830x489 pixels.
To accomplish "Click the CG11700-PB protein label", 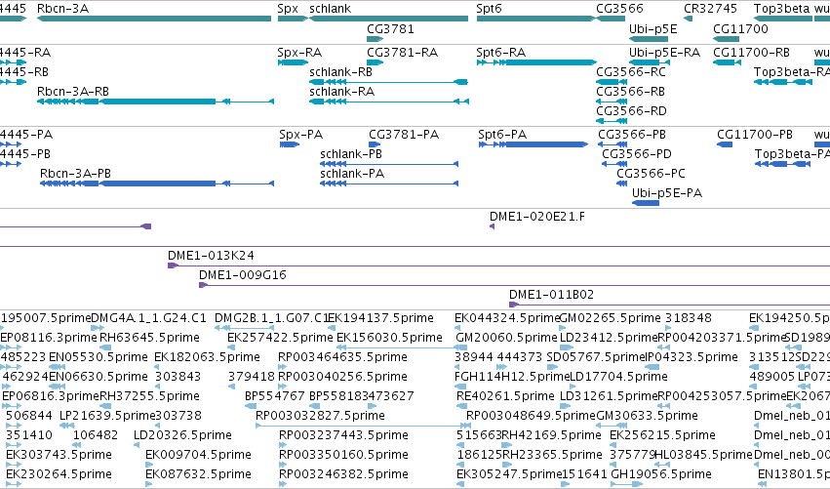I will 755,135.
